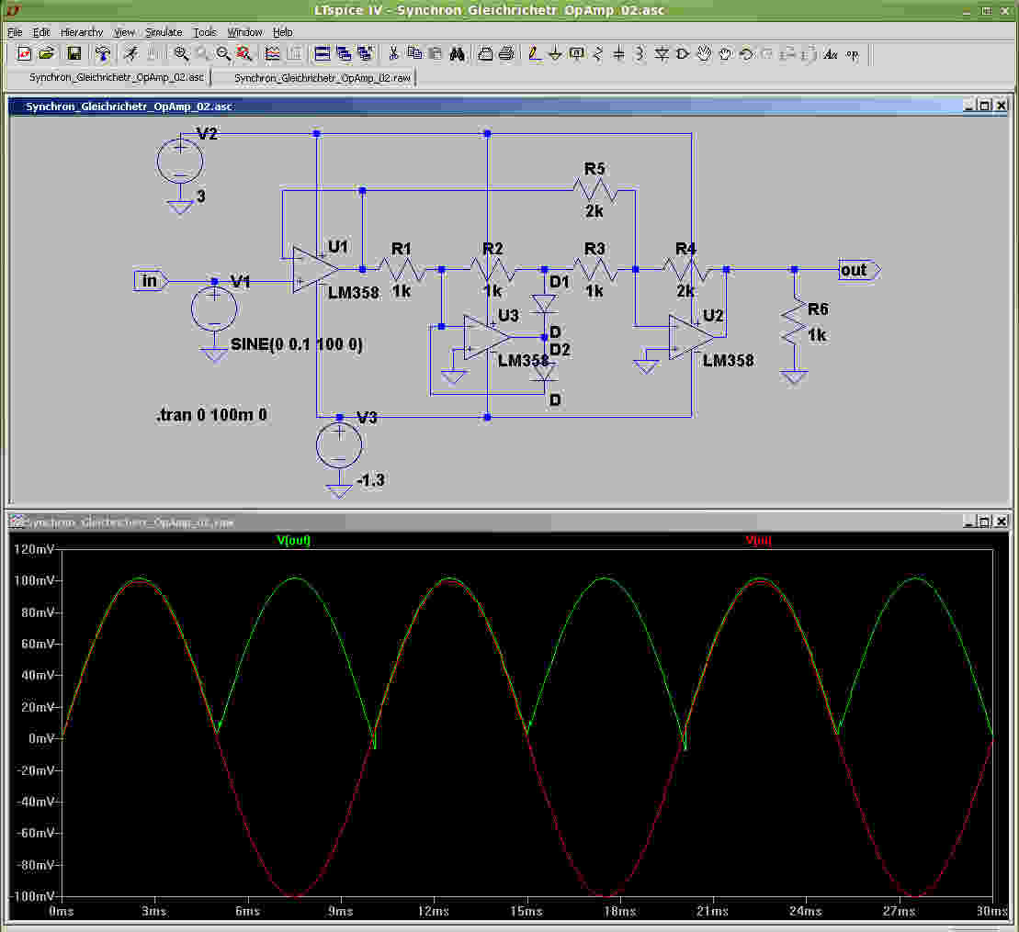Switch to Synchron_Gleichrichetr_OpAmp_02.asc tab
The width and height of the screenshot is (1019, 932).
(117, 77)
